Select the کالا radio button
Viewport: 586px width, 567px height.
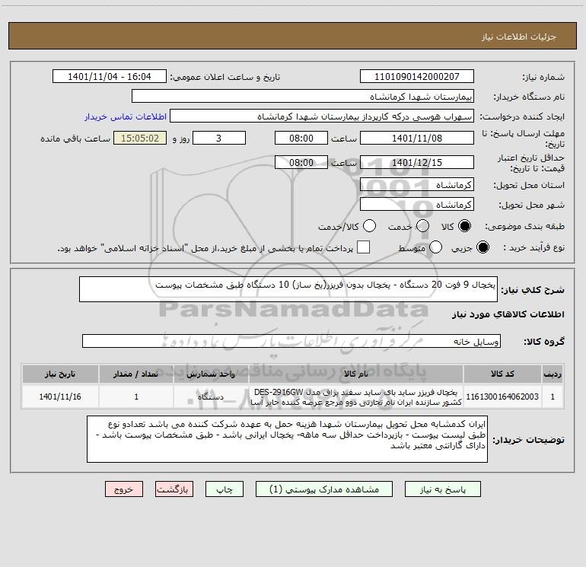pos(464,226)
